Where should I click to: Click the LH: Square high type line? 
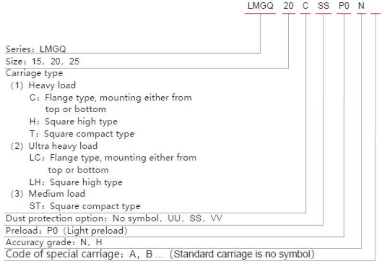[76, 182]
